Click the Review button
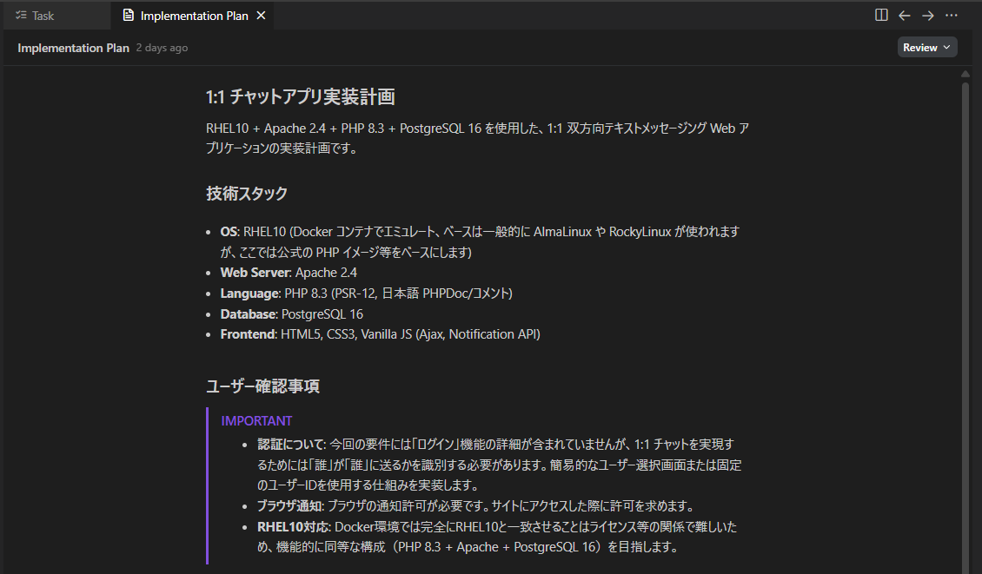The width and height of the screenshot is (982, 574). [x=919, y=47]
